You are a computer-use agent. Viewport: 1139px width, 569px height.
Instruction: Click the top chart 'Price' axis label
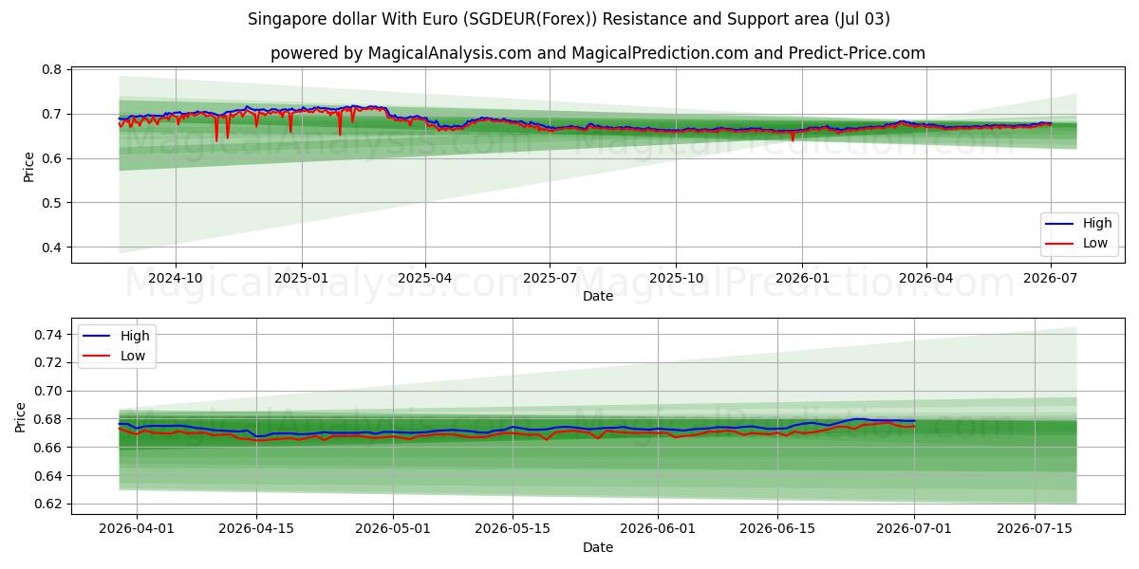tap(28, 166)
